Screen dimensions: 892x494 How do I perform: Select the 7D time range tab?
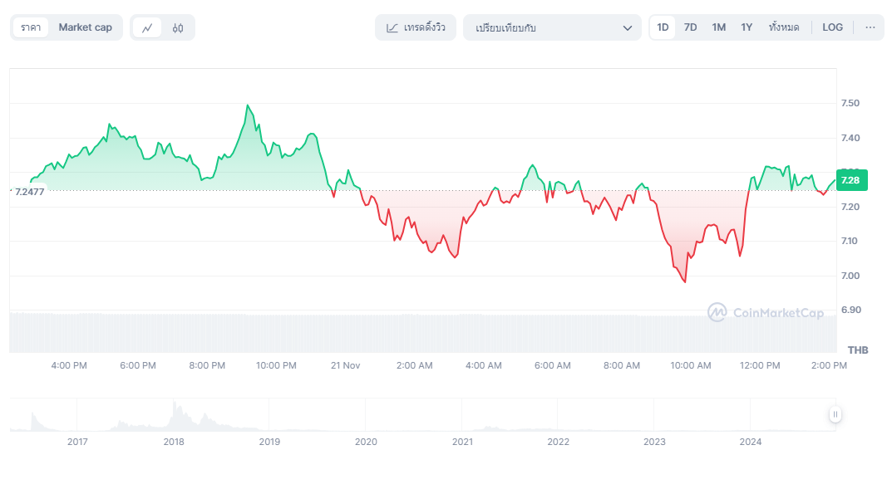690,27
